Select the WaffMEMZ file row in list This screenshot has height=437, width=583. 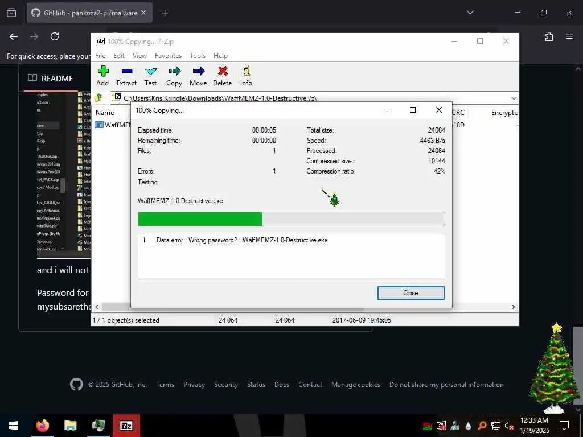point(112,125)
